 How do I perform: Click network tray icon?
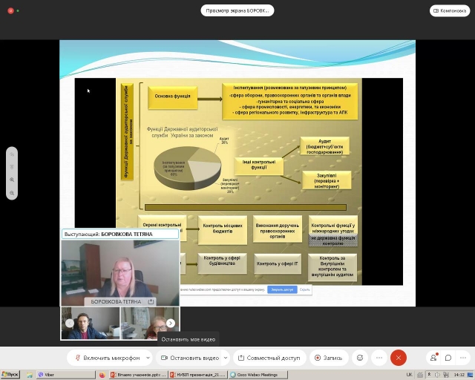point(446,375)
